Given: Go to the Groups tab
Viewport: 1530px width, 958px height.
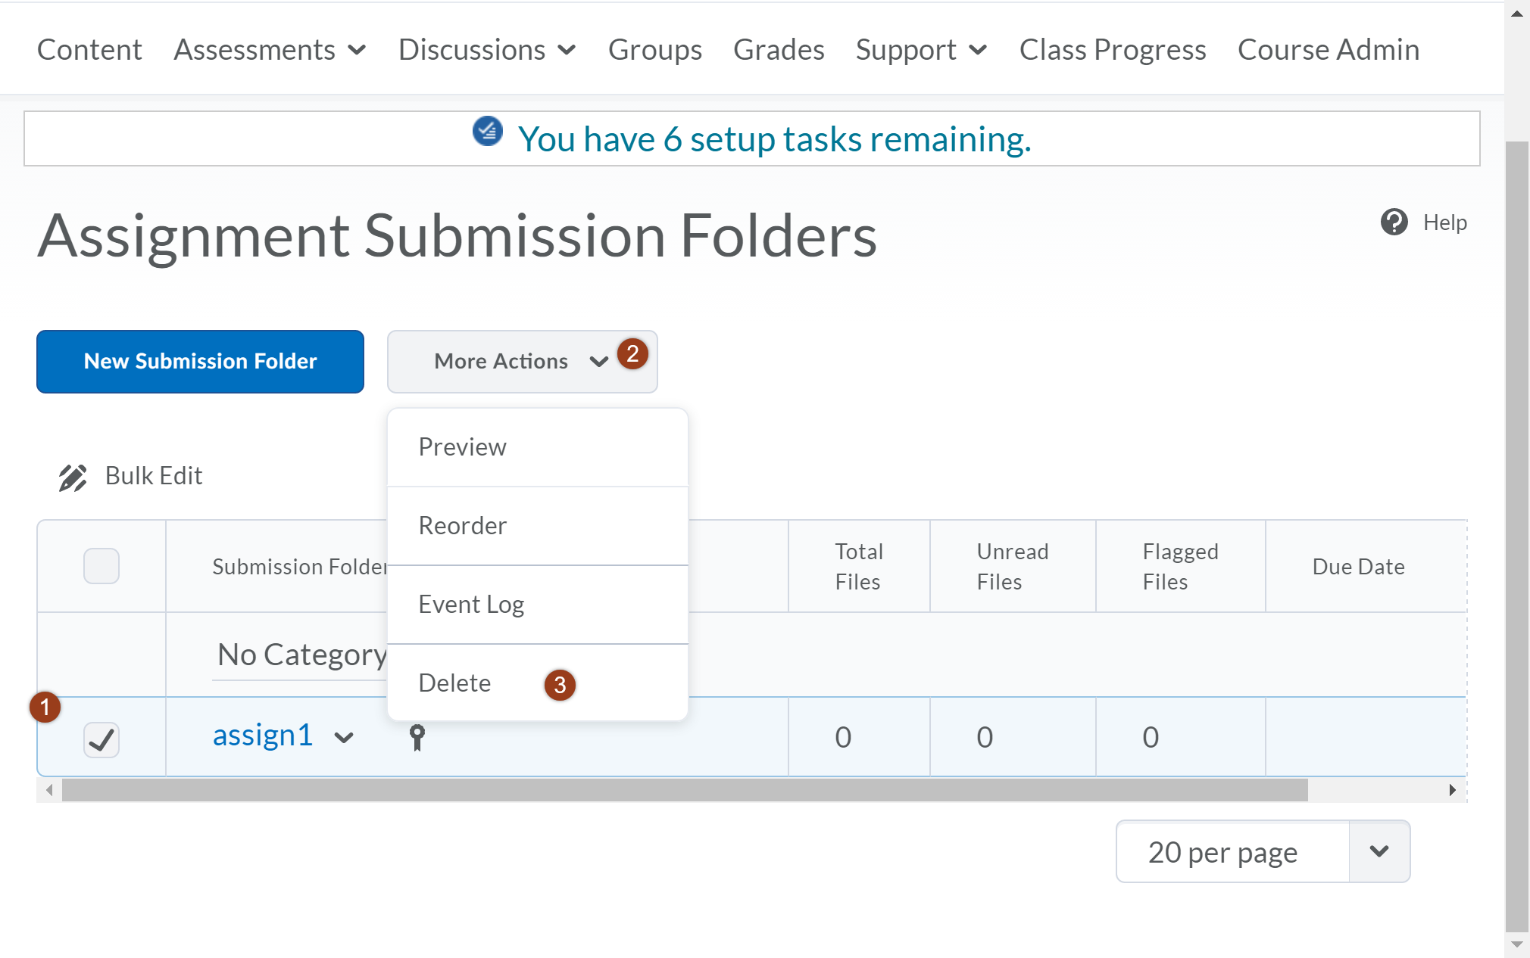Looking at the screenshot, I should coord(655,50).
